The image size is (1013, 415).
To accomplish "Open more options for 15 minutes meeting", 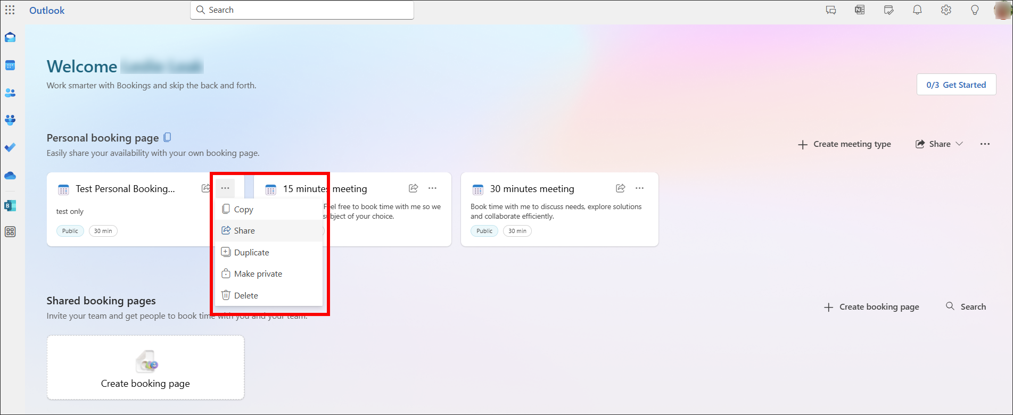I will pyautogui.click(x=432, y=188).
